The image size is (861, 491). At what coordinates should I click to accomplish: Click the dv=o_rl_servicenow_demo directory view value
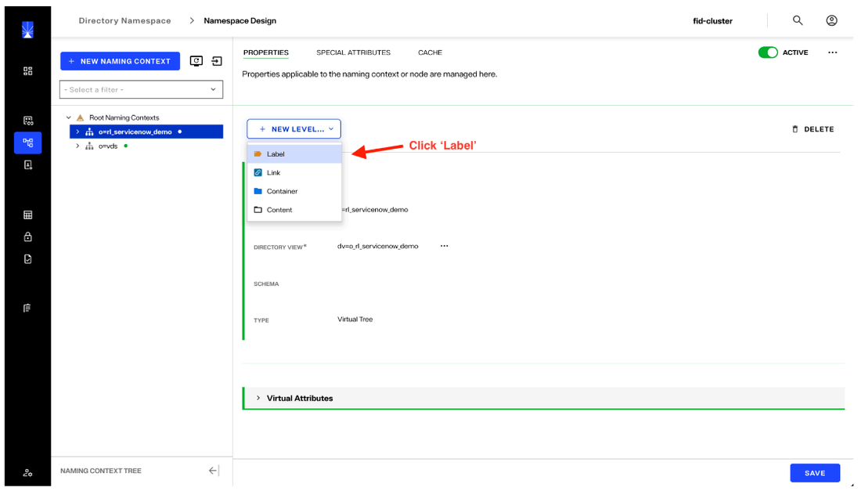(x=378, y=246)
